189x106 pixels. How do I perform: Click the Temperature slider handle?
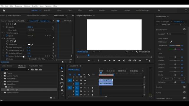[x=175, y=46]
